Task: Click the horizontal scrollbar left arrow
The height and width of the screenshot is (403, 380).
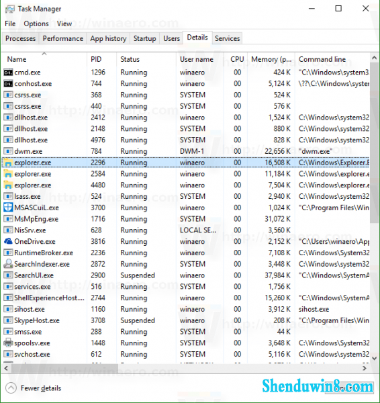Action: [6, 368]
